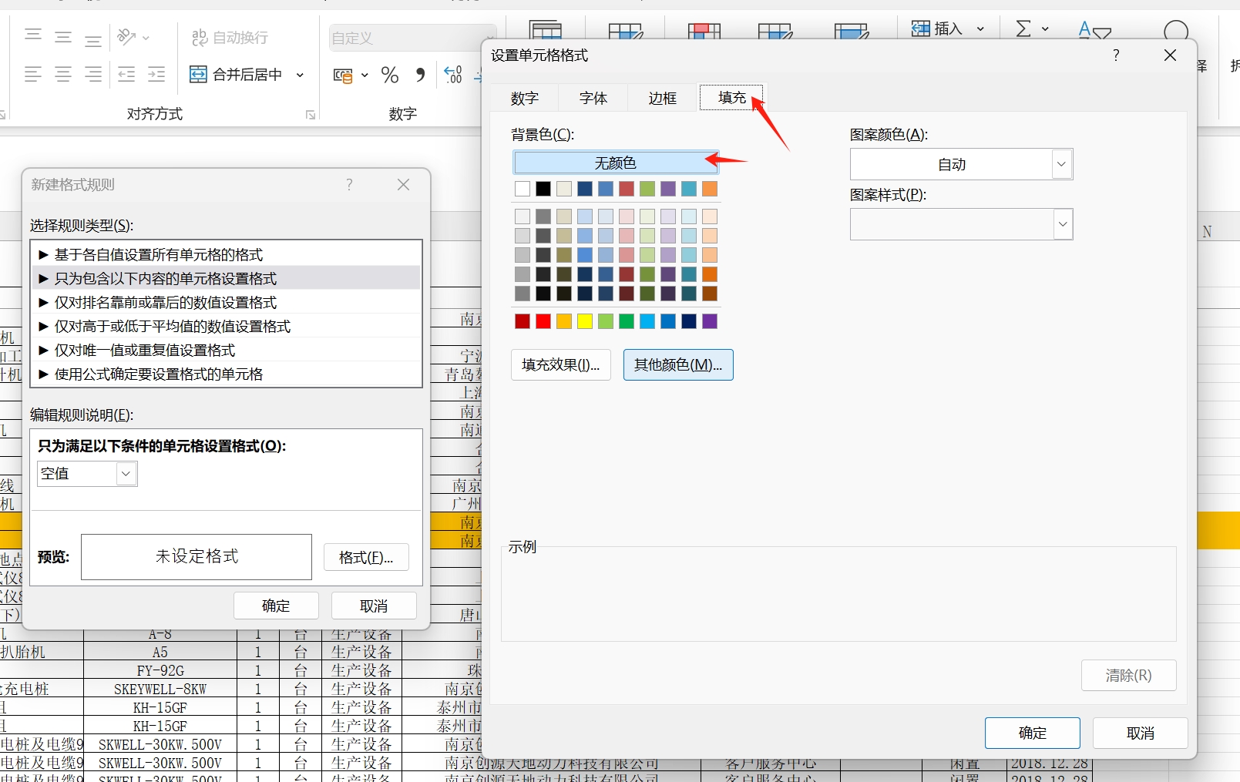1240x782 pixels.
Task: Click the 自动换行 wrap text button
Action: click(x=230, y=37)
